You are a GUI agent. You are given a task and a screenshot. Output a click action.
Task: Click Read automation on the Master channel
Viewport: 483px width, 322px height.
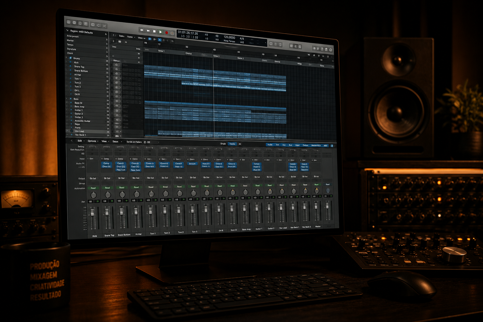click(x=316, y=185)
